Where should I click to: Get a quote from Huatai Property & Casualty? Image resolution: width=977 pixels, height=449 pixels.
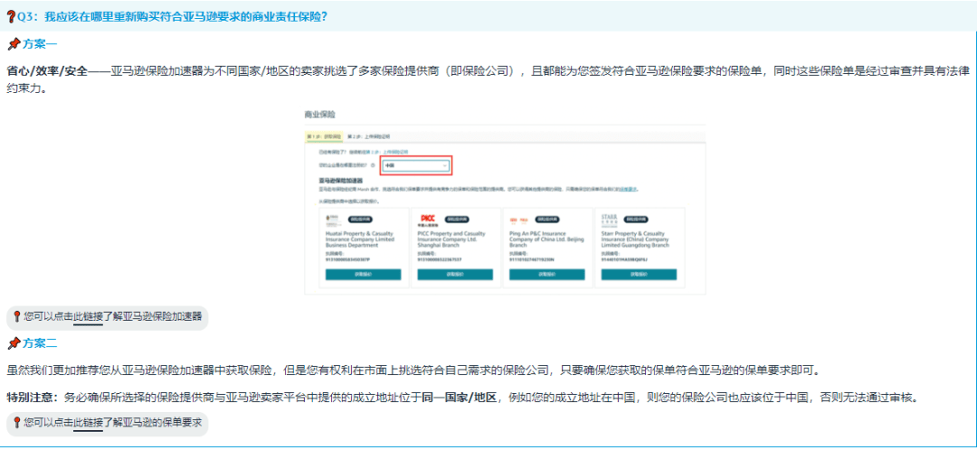(364, 275)
